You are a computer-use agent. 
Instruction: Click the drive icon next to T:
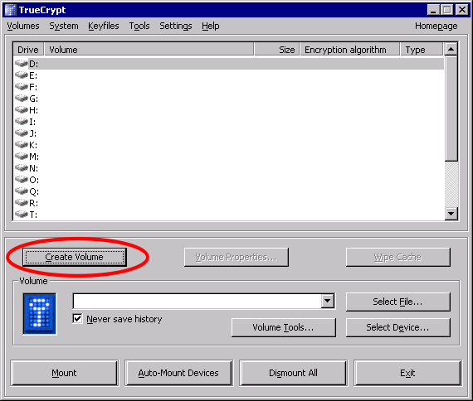[x=22, y=215]
